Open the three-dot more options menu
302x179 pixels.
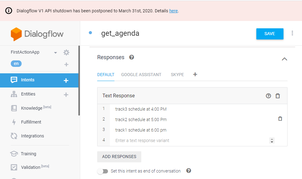292,33
